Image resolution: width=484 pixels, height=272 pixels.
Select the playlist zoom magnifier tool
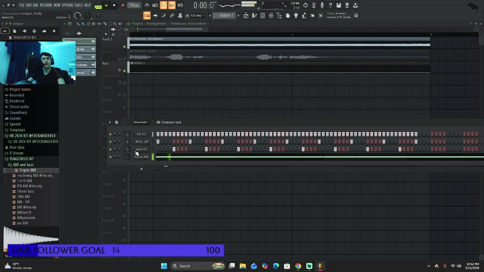pyautogui.click(x=115, y=24)
